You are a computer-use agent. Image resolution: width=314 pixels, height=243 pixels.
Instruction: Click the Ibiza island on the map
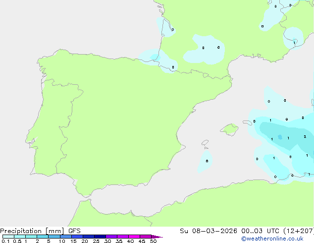tap(205, 143)
